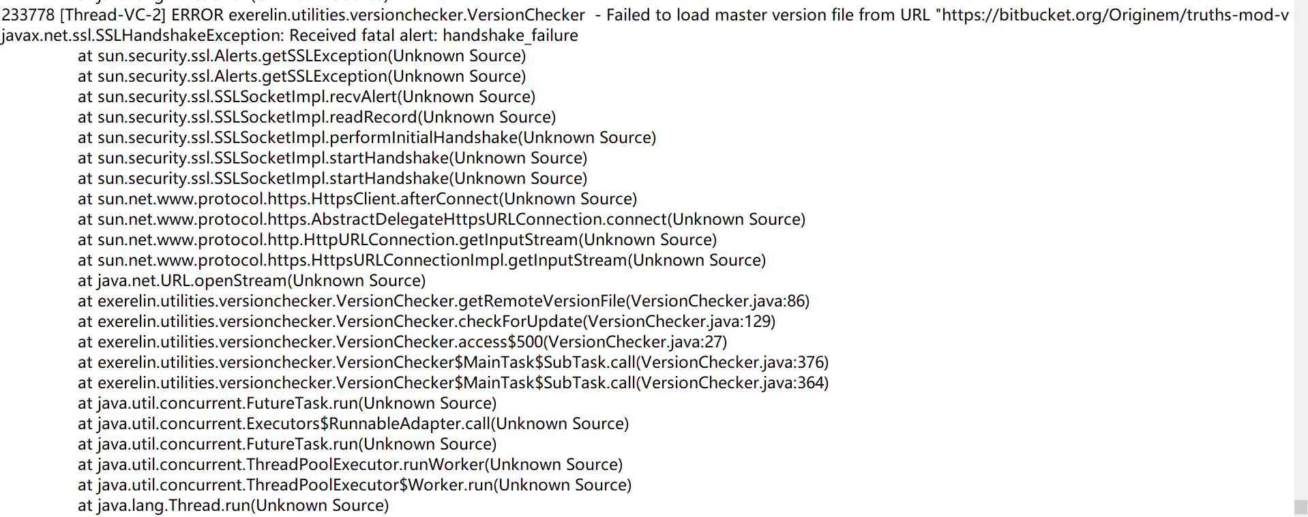Click the getRemoteVersionFile stack line
The height and width of the screenshot is (517, 1308).
click(x=443, y=301)
